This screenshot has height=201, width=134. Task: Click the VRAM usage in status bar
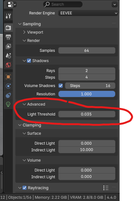click(x=86, y=197)
